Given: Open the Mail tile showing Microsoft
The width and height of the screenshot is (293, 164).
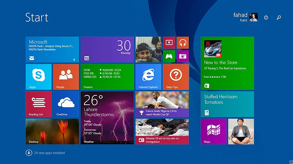Looking at the screenshot, I should pos(52,50).
